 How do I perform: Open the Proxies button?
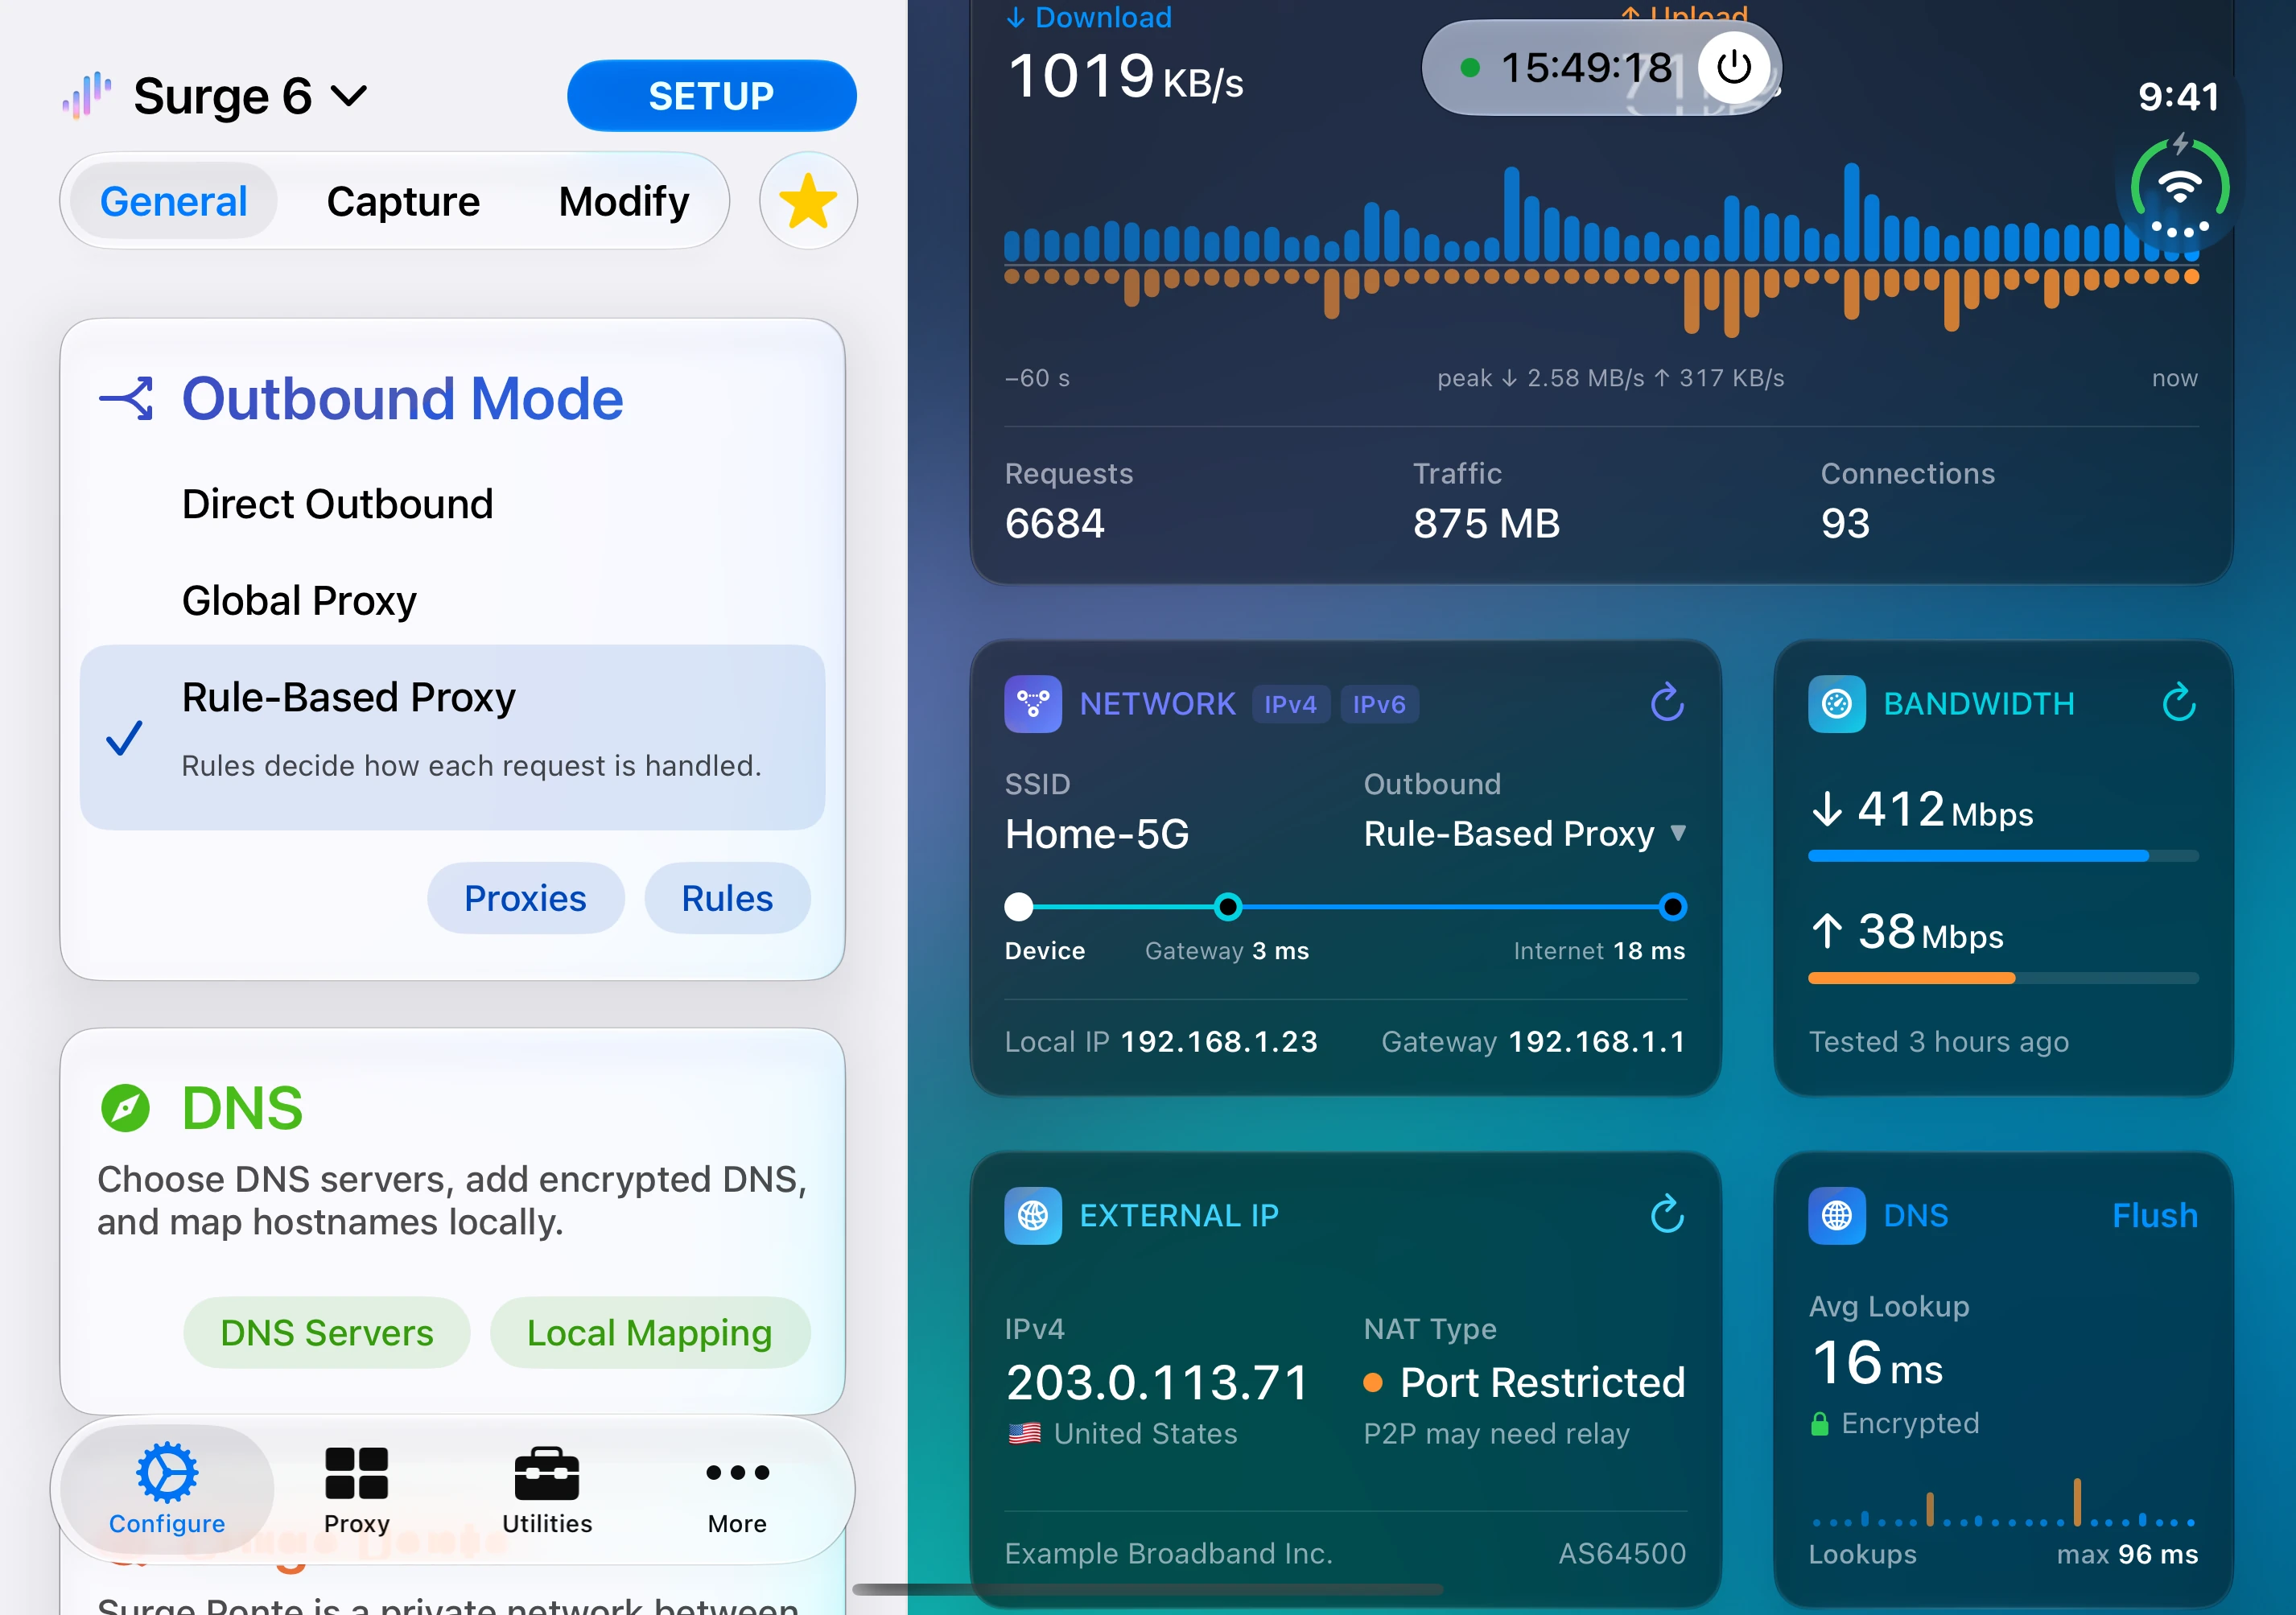tap(525, 898)
